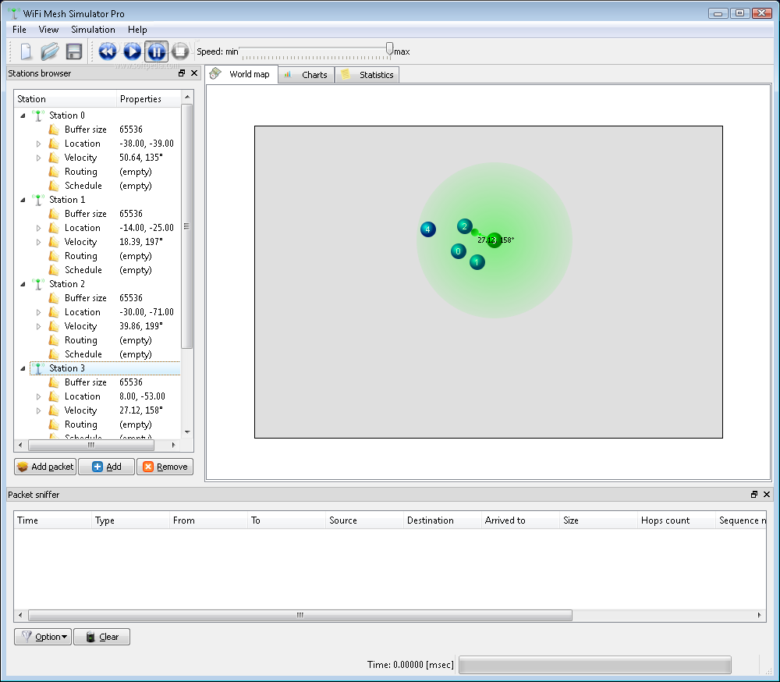
Task: Click Station 3 Buffer size folder icon
Action: (55, 382)
